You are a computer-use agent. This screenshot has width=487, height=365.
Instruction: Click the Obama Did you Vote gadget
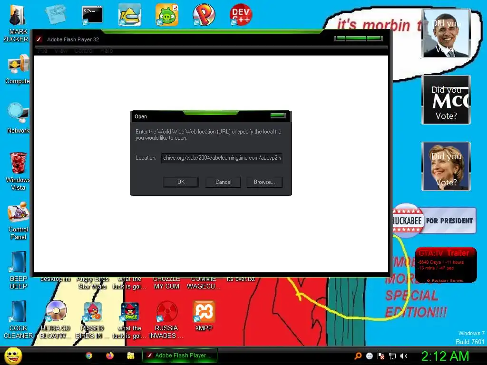446,33
